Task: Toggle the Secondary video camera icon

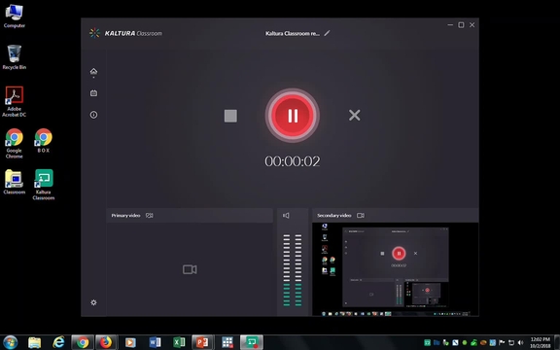Action: pyautogui.click(x=361, y=216)
